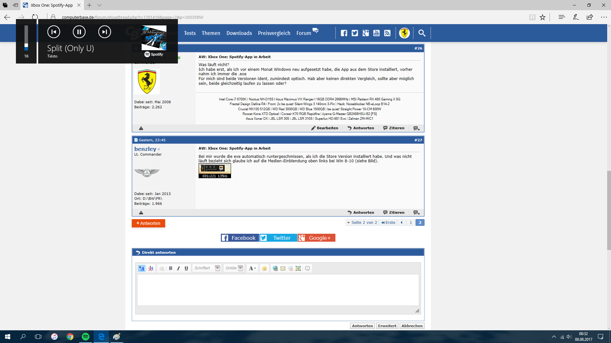Open the Größe font size dropdown
Image resolution: width=611 pixels, height=343 pixels.
pyautogui.click(x=240, y=268)
